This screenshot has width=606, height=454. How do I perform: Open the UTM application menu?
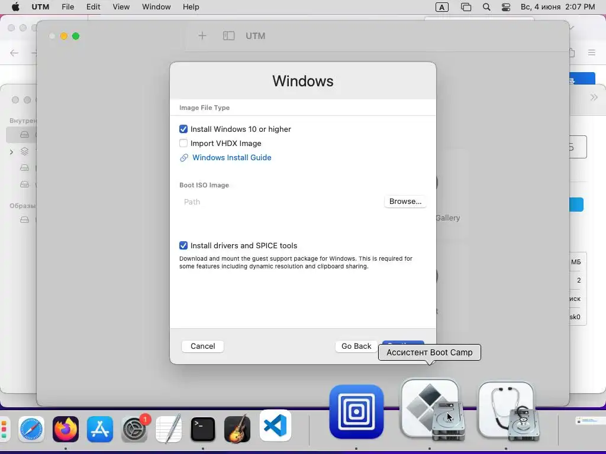click(40, 7)
